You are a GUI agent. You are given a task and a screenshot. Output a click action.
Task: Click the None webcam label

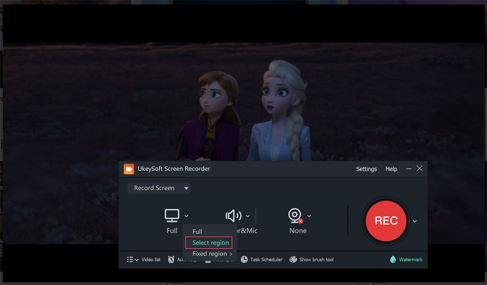pos(298,231)
